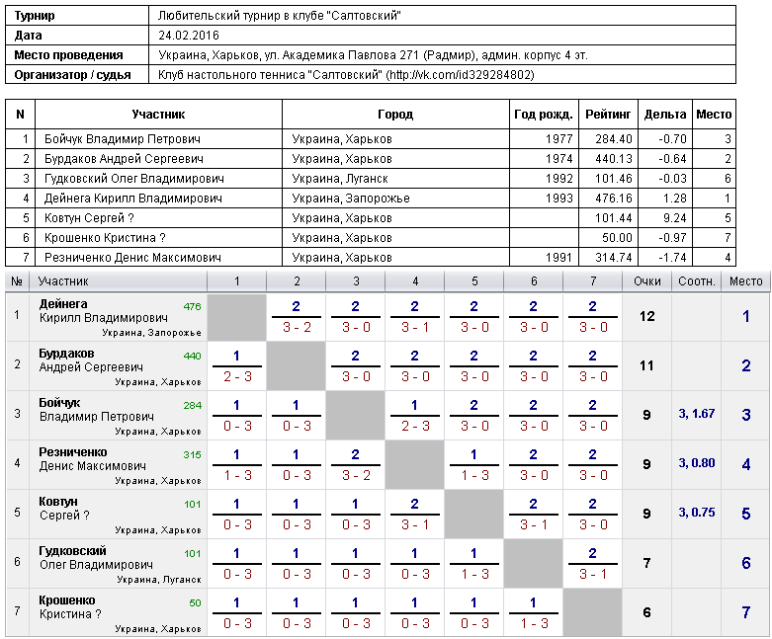Viewport: 772px width, 639px height.
Task: Click birth year 1992
Action: 559,179
